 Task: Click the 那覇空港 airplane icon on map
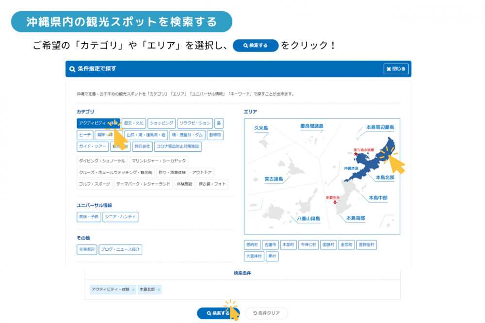pyautogui.click(x=335, y=202)
